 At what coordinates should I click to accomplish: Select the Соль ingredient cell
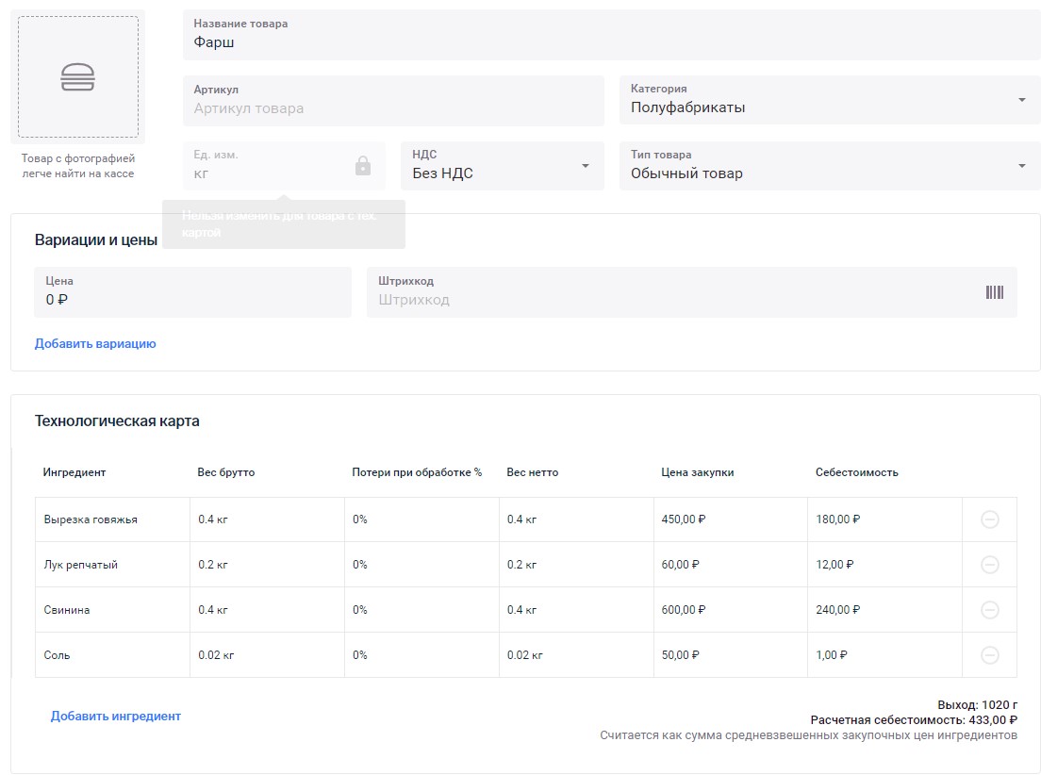112,655
